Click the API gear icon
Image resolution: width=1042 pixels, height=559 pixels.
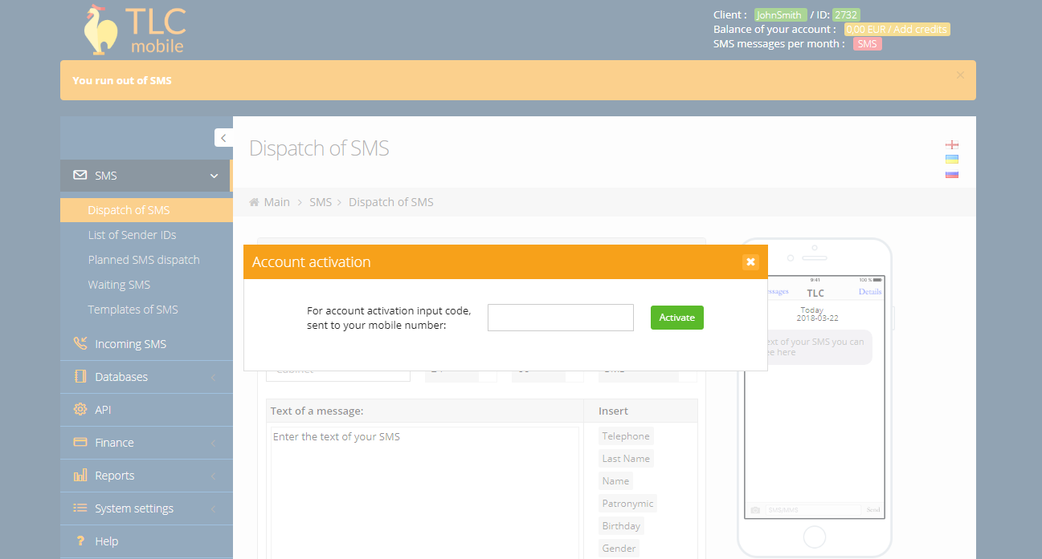(80, 409)
